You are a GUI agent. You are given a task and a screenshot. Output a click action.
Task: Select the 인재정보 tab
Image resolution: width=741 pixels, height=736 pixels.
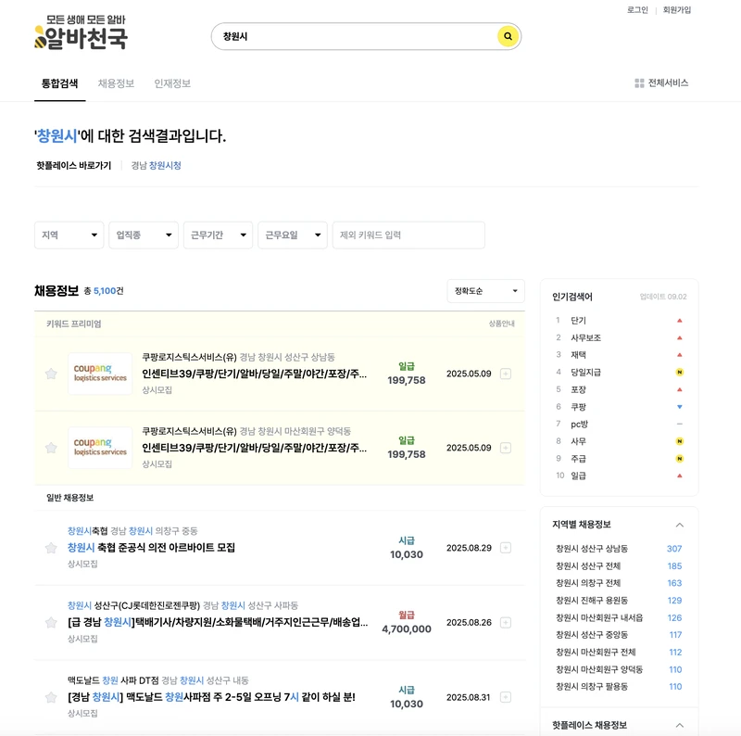click(174, 83)
